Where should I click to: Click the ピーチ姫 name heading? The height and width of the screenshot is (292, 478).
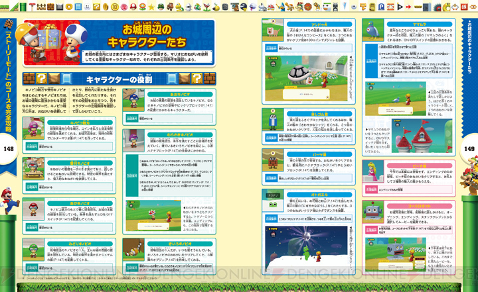[x=420, y=166]
